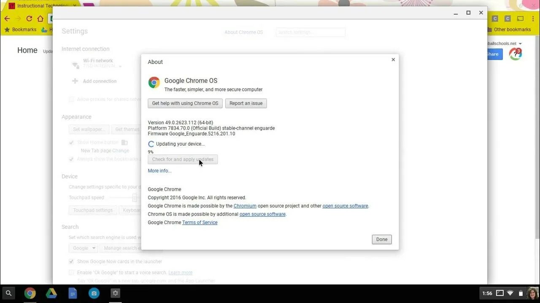This screenshot has height=303, width=540.
Task: Click Learn more link for Ok Google
Action: point(181,273)
